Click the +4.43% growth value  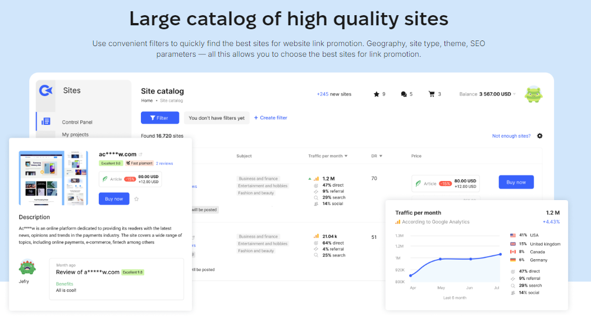point(551,222)
